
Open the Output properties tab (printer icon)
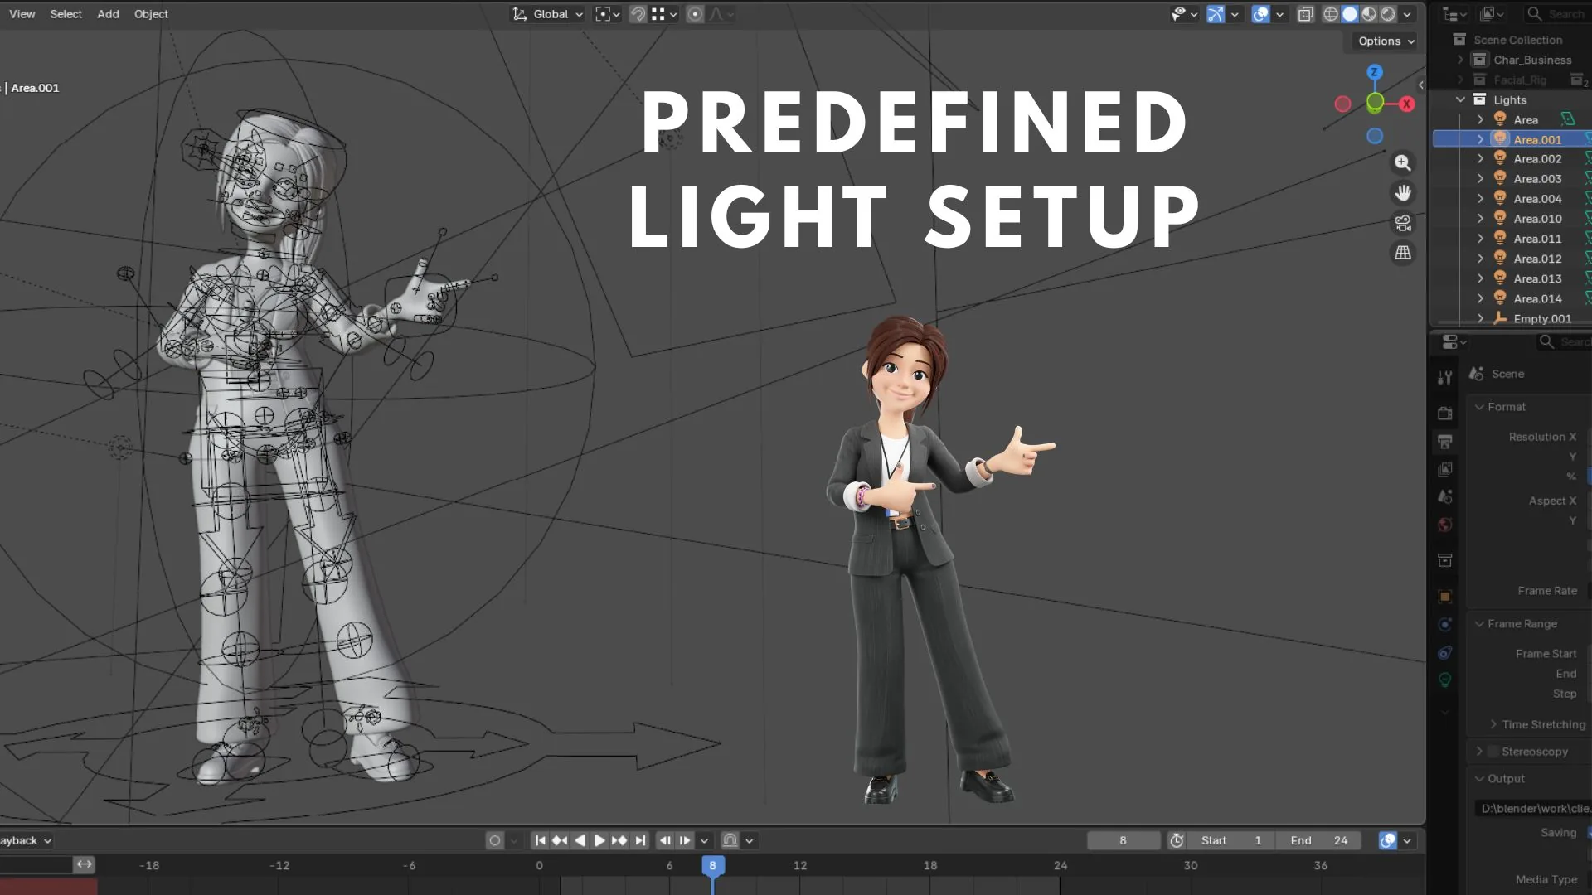coord(1444,441)
